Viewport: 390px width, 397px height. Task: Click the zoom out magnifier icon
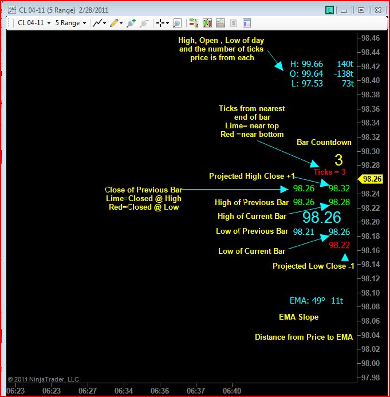144,23
